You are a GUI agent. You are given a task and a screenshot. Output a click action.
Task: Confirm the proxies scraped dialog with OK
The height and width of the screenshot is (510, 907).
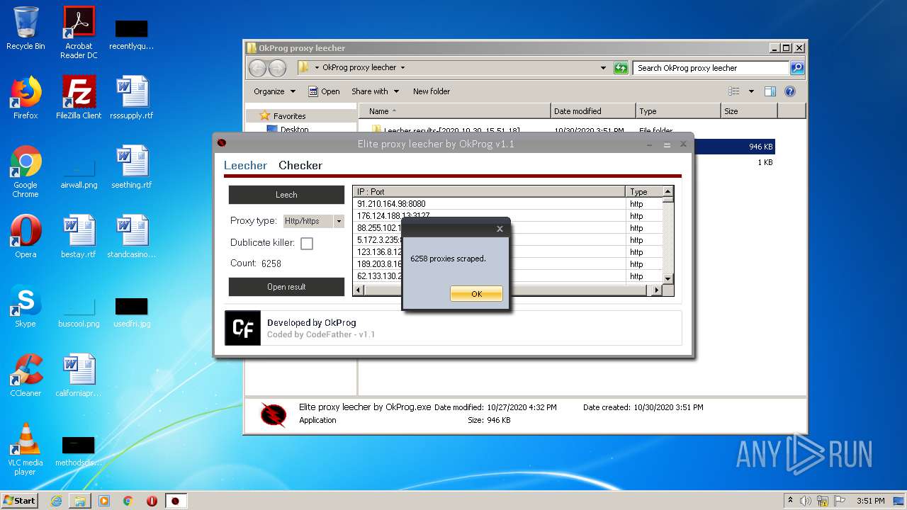click(476, 294)
